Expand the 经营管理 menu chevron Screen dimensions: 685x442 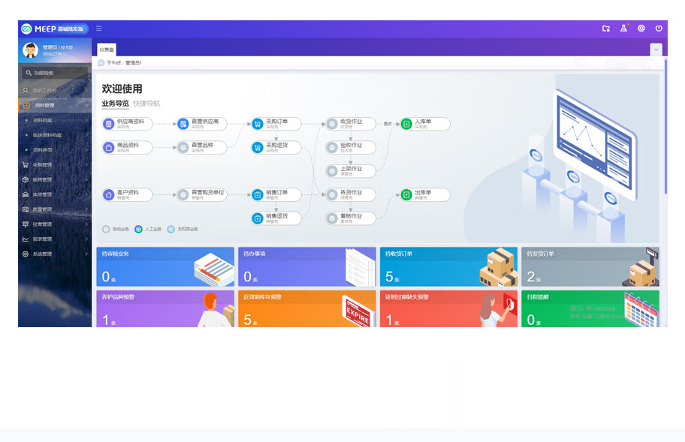86,224
